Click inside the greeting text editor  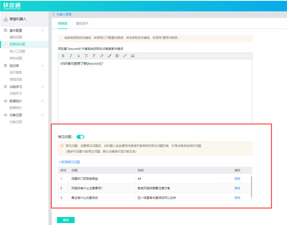[155, 92]
